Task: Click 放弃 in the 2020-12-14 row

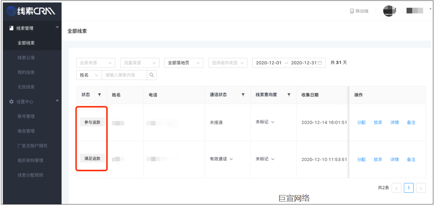Action: coord(378,122)
